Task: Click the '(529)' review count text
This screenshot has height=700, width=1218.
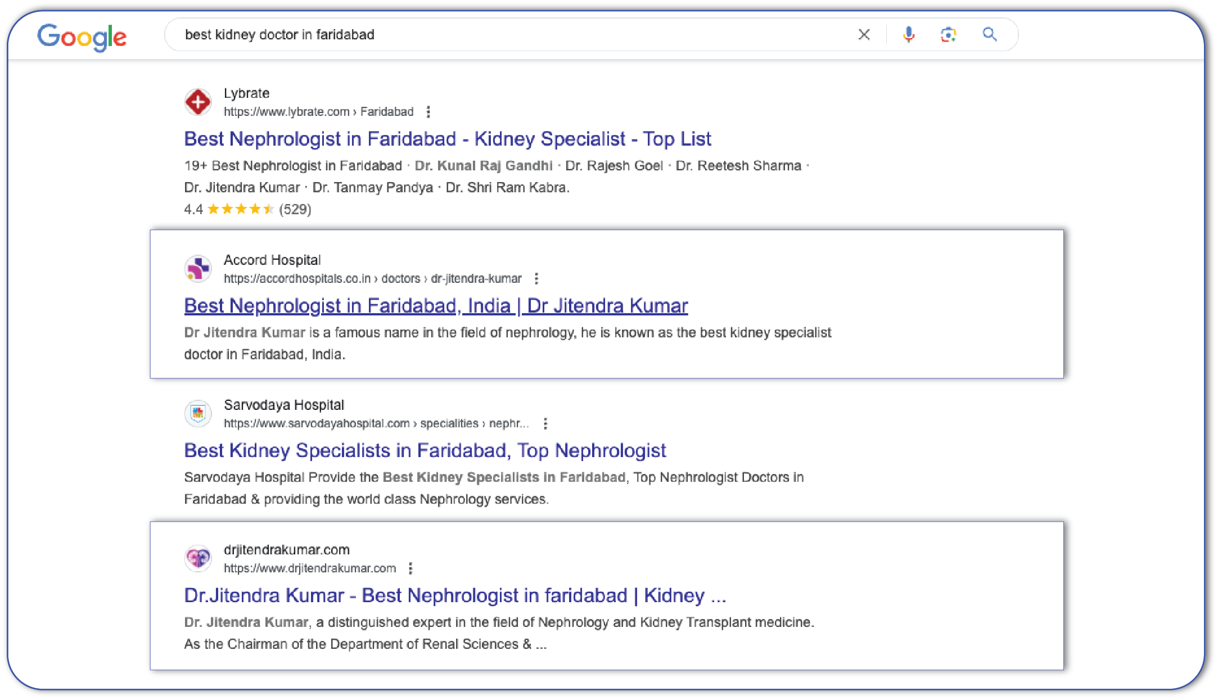Action: coord(295,210)
